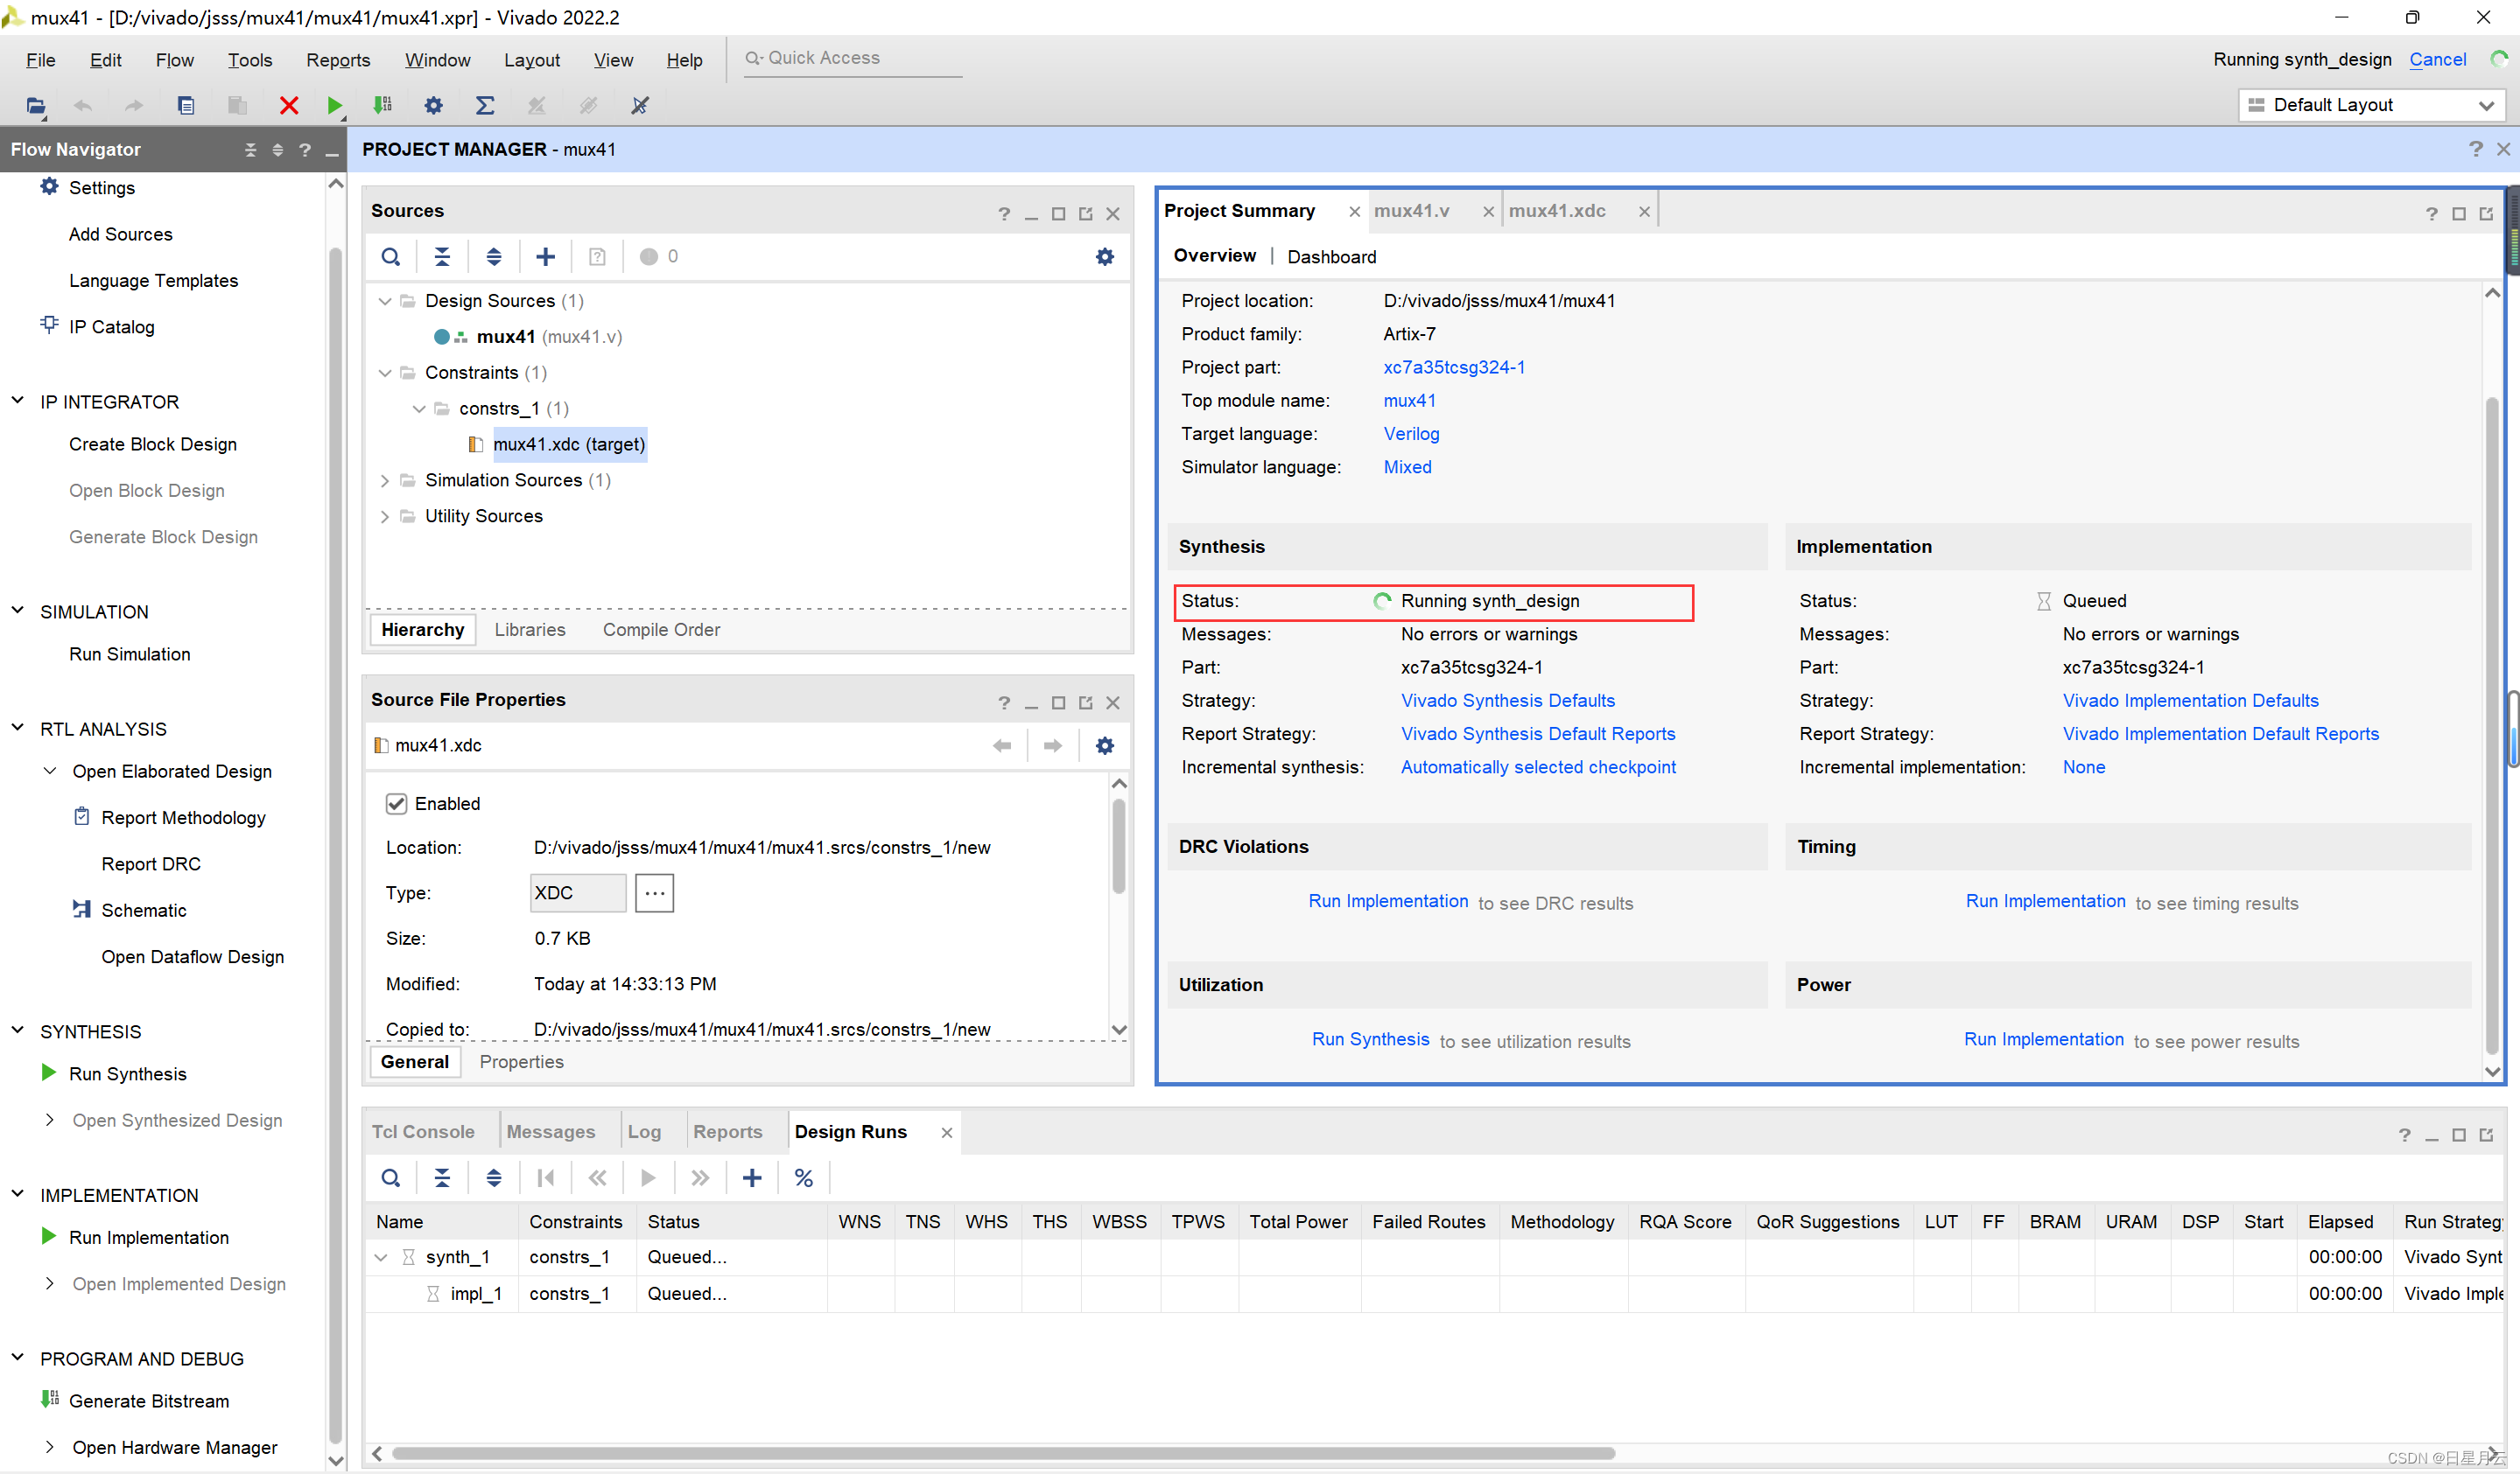Click Add Sources plus in Sources panel
This screenshot has height=1474, width=2520.
click(545, 257)
